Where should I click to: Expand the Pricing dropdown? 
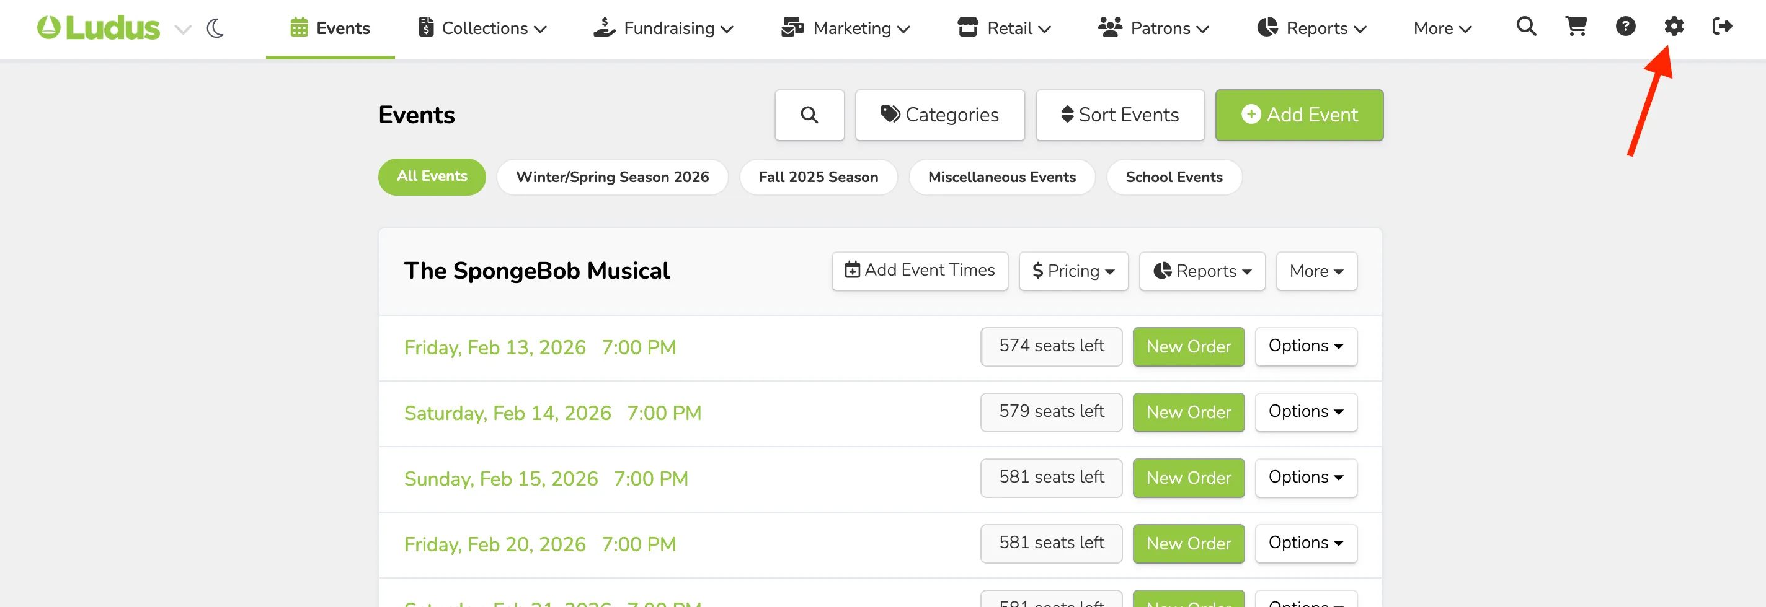click(1073, 271)
